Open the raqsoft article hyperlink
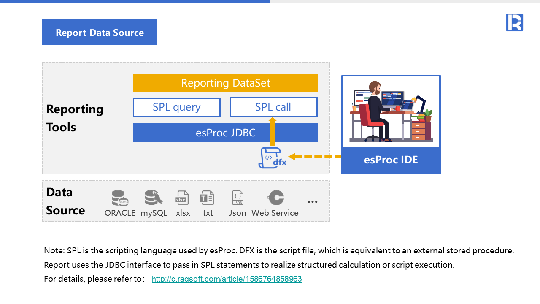This screenshot has height=304, width=540. pos(227,279)
